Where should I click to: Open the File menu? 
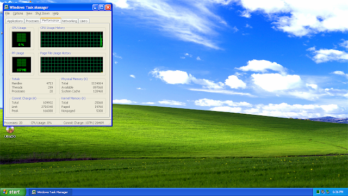(8, 14)
